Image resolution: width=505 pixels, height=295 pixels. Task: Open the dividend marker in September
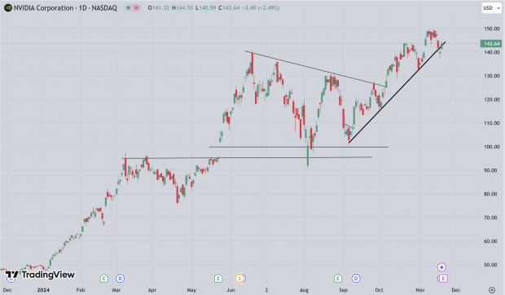(x=356, y=278)
